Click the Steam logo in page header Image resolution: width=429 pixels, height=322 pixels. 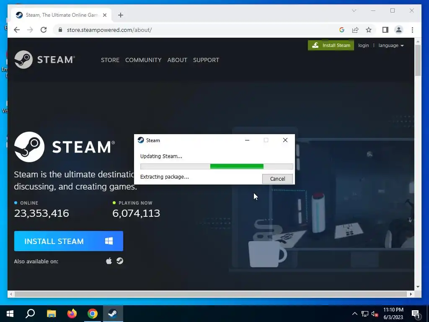tap(44, 60)
